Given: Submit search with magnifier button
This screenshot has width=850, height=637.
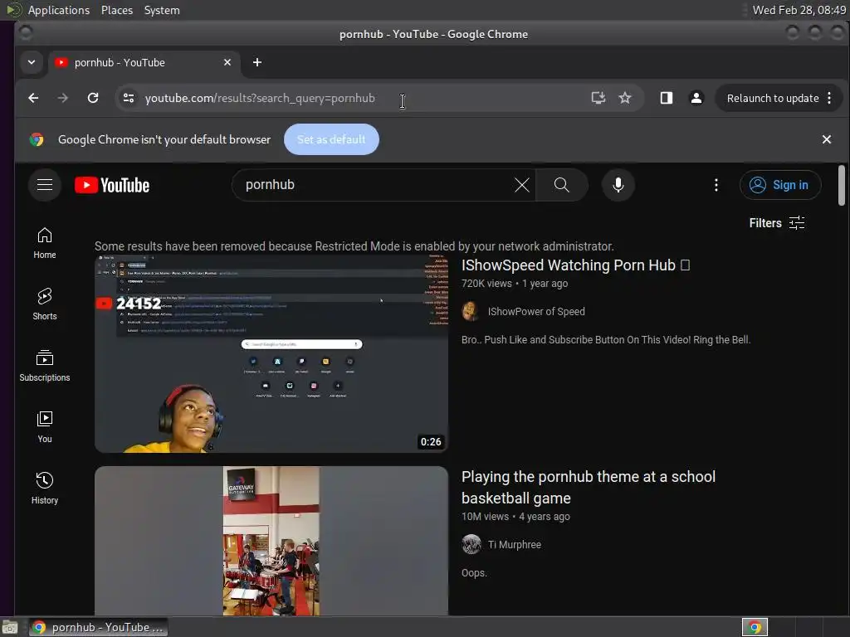Looking at the screenshot, I should tap(562, 185).
